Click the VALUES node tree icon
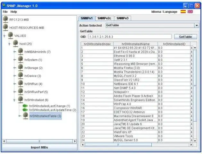The image size is (202, 154). (11, 35)
